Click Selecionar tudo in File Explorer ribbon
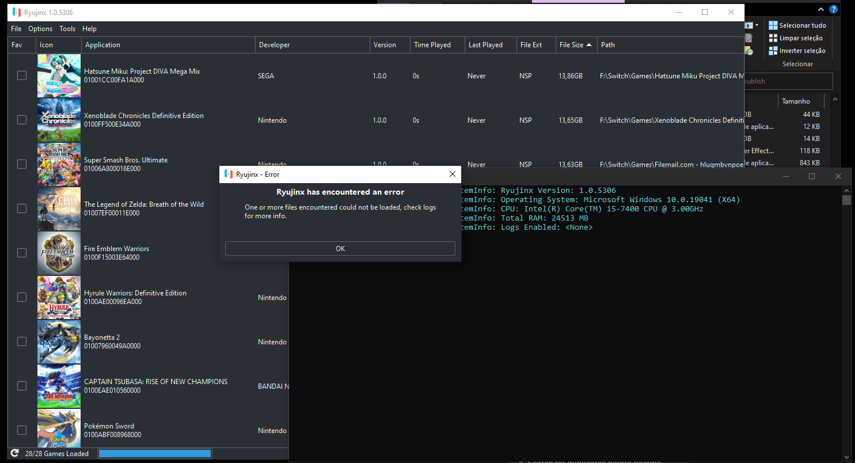Image resolution: width=855 pixels, height=463 pixels. [797, 25]
